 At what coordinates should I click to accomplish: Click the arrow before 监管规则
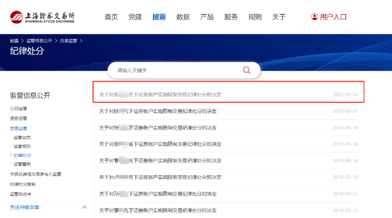point(11,146)
